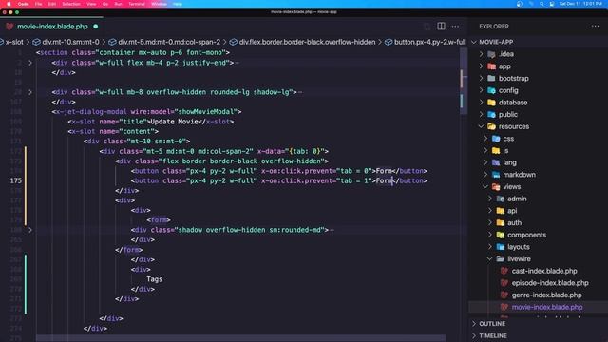Image resolution: width=608 pixels, height=342 pixels.
Task: Click the genre-index.blade.php file icon
Action: pyautogui.click(x=504, y=294)
